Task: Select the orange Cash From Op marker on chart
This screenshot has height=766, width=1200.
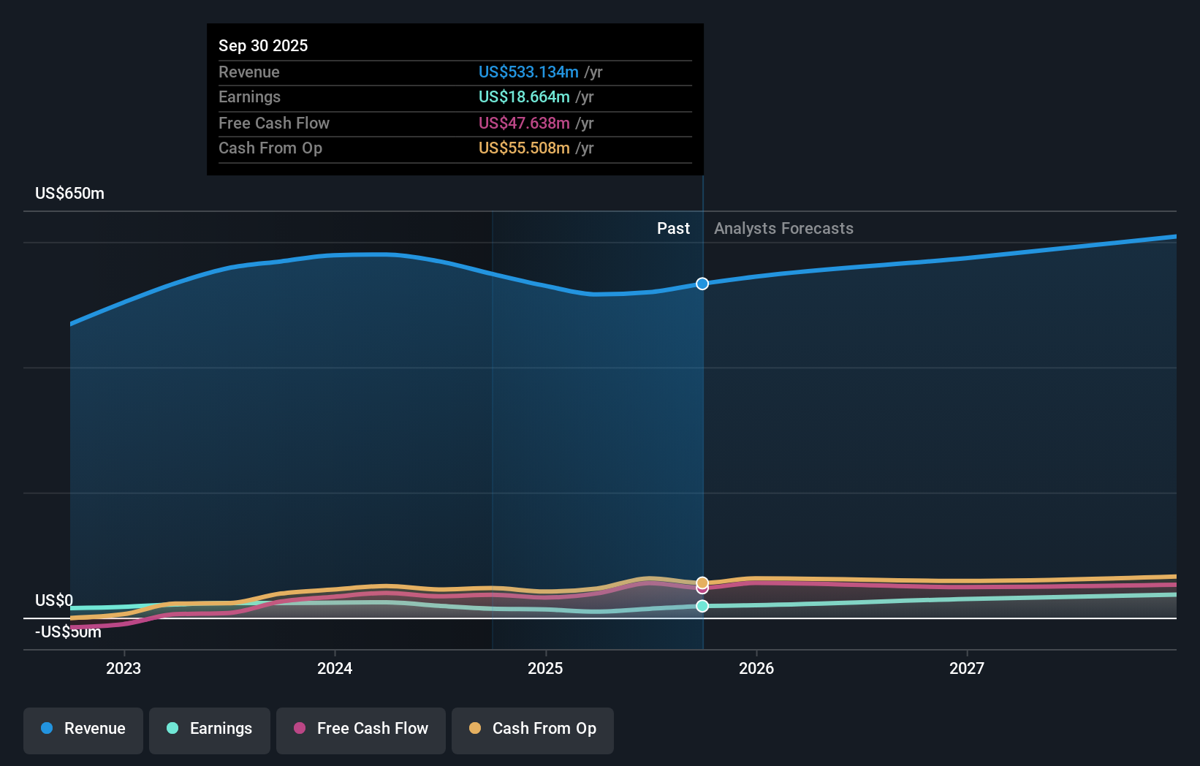Action: [x=702, y=581]
